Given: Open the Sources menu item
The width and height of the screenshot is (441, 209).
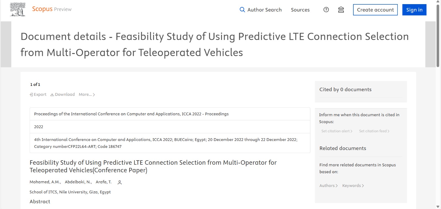Looking at the screenshot, I should click(x=300, y=10).
